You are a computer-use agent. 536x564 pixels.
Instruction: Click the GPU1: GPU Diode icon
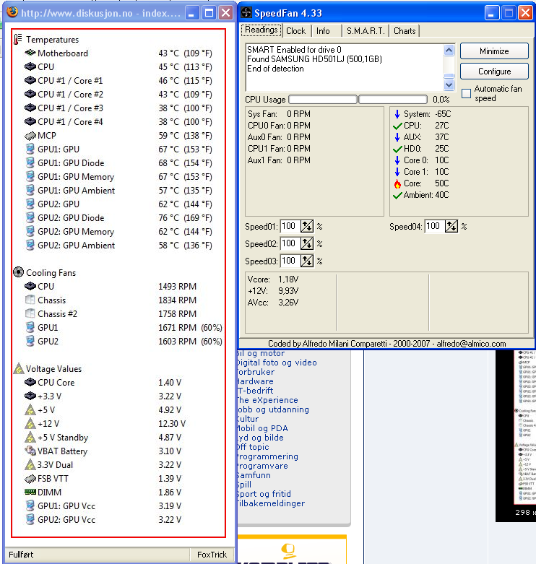click(x=30, y=163)
